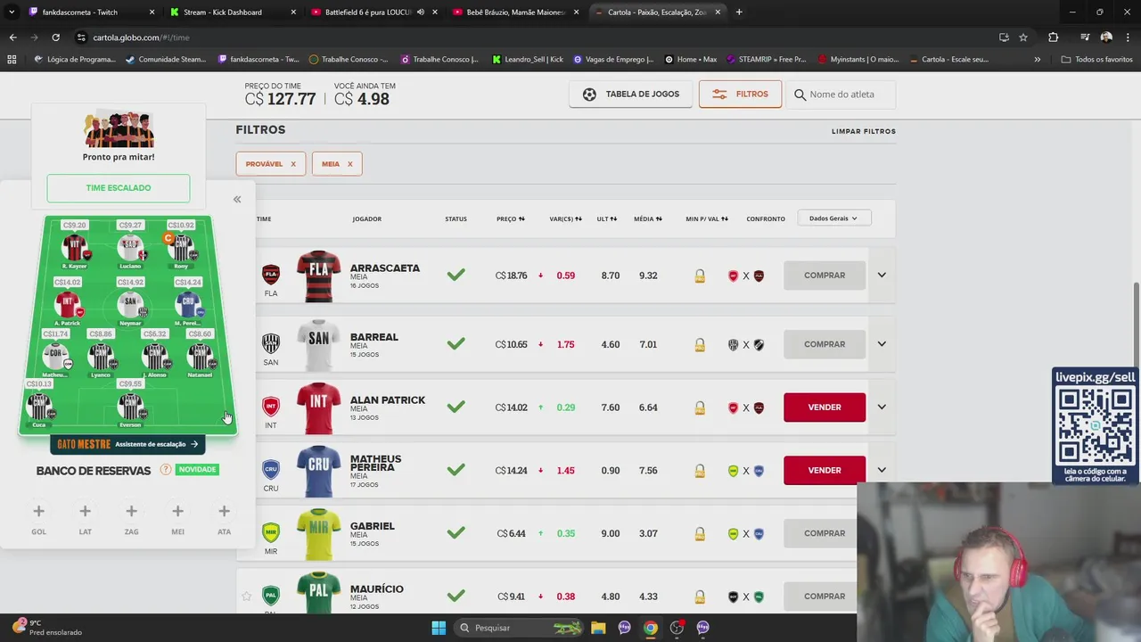Select coach Cuca on the pitch
This screenshot has height=642, width=1141.
point(39,407)
